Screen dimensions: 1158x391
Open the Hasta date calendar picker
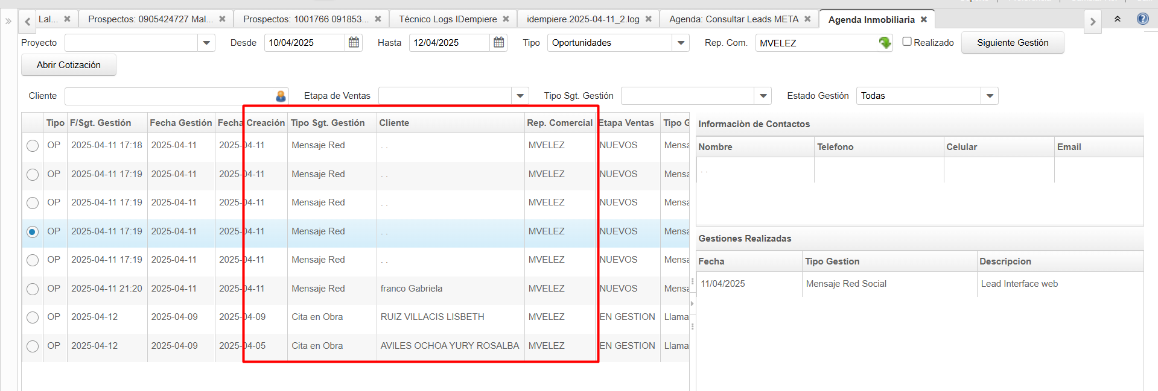pyautogui.click(x=498, y=43)
